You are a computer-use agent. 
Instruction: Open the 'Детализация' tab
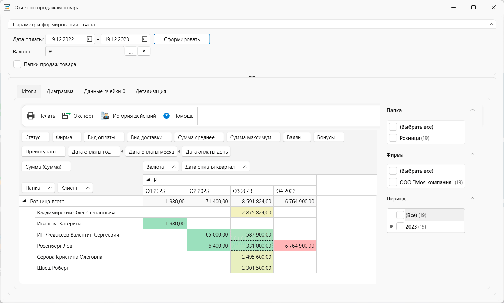point(151,91)
